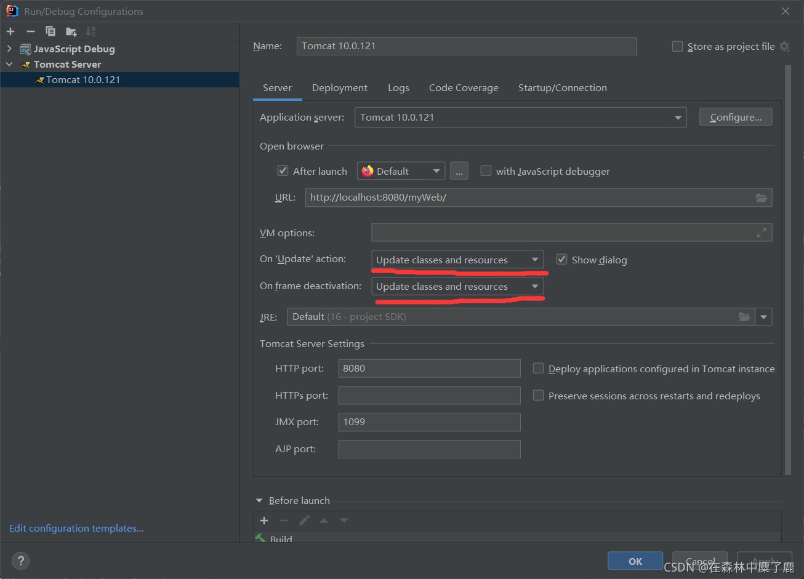Switch to Server tab
The width and height of the screenshot is (804, 579).
pyautogui.click(x=277, y=88)
